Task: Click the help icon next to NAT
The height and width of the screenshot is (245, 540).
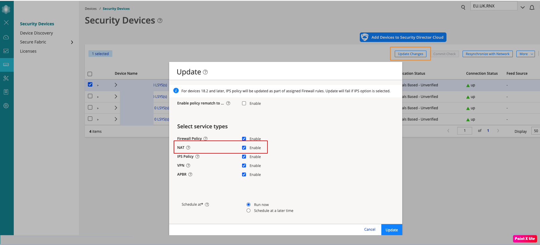Action: [x=188, y=148]
